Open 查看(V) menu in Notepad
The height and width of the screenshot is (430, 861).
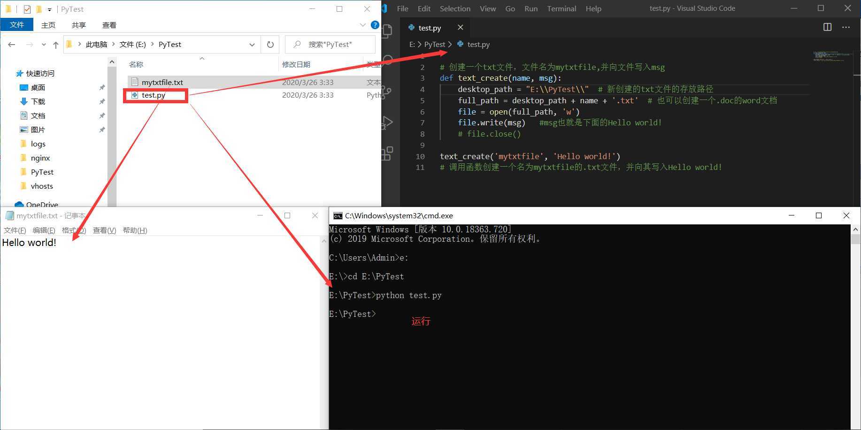pyautogui.click(x=104, y=230)
